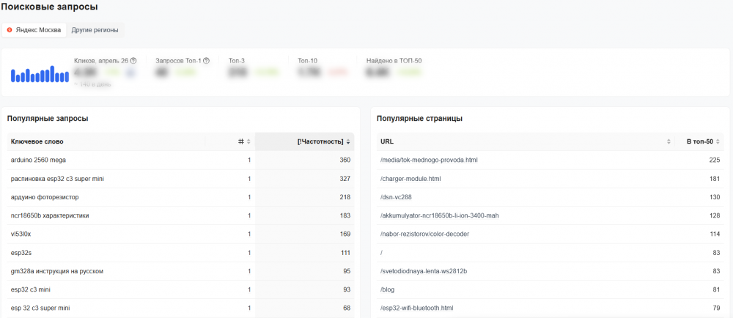Click top-50 count 225
Image resolution: width=733 pixels, height=318 pixels.
click(715, 160)
